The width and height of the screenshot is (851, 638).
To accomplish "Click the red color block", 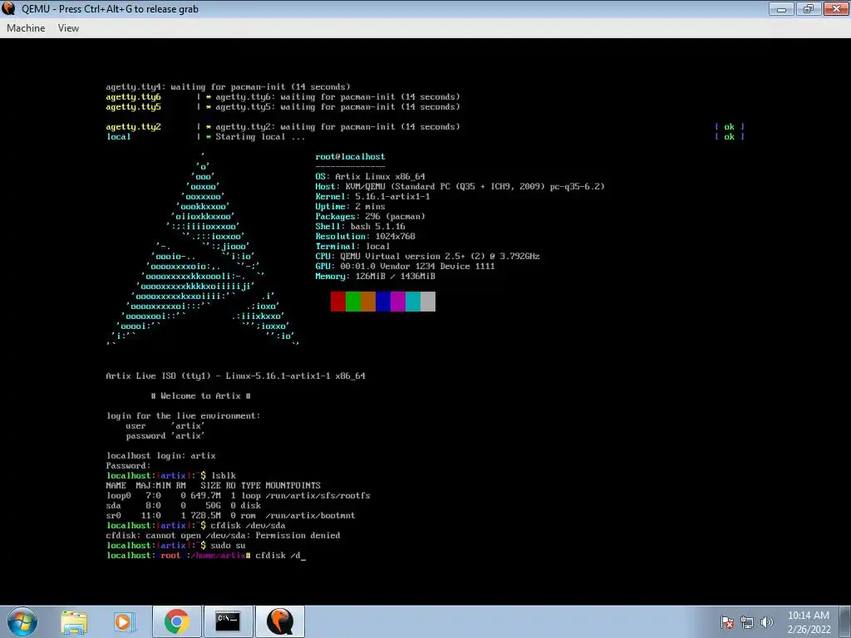I will point(338,302).
